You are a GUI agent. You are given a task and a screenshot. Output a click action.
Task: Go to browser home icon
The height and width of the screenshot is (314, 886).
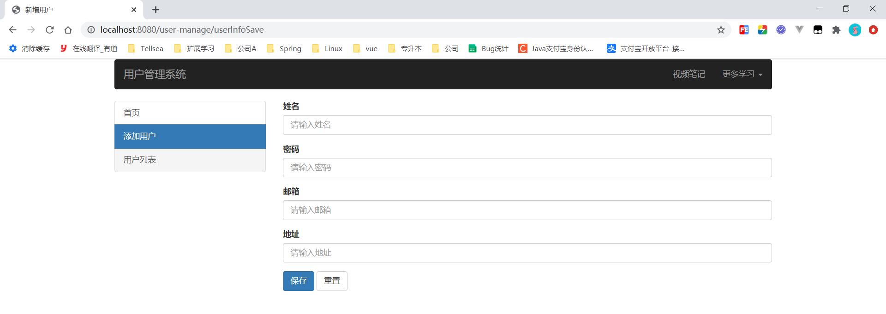point(68,30)
